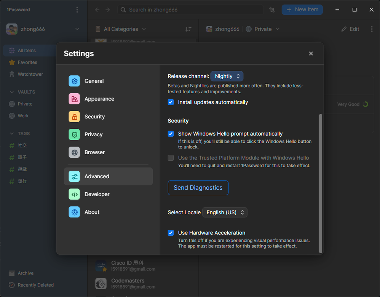Viewport: 380px width, 297px height.
Task: Open the Release channel Nightly dropdown
Action: [x=227, y=76]
